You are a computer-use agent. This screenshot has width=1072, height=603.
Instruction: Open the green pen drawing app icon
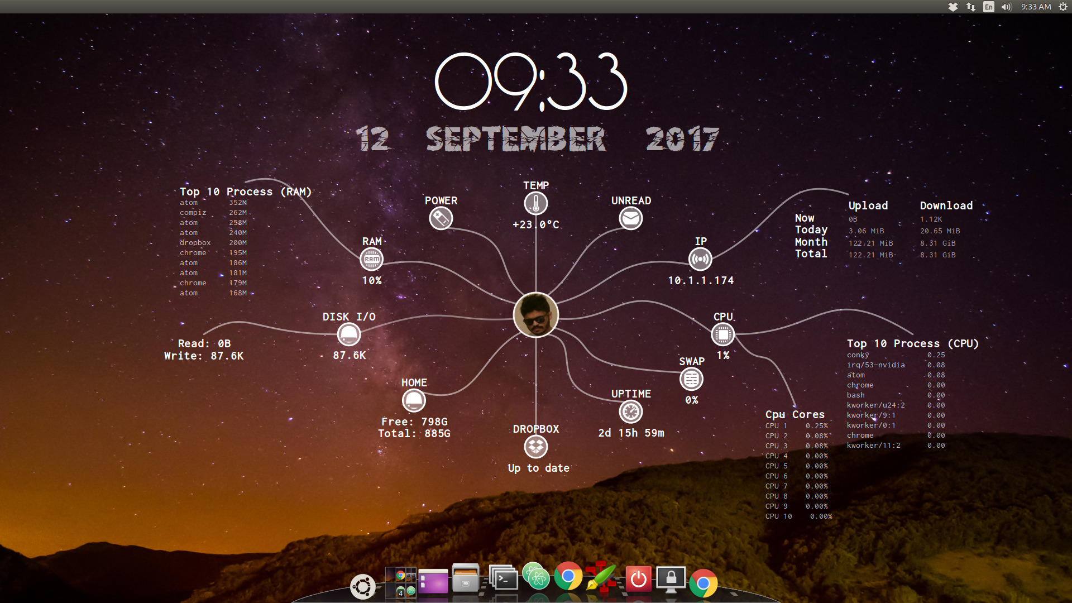(602, 578)
